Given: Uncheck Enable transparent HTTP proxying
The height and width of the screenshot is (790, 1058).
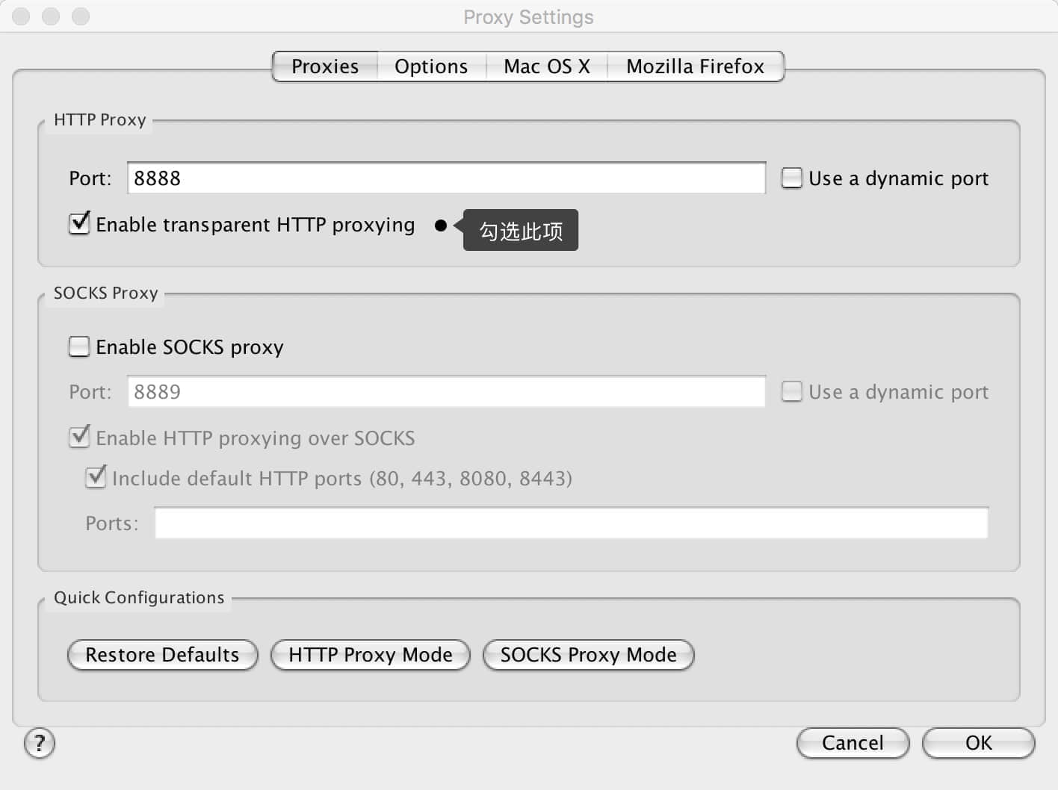Looking at the screenshot, I should click(79, 224).
